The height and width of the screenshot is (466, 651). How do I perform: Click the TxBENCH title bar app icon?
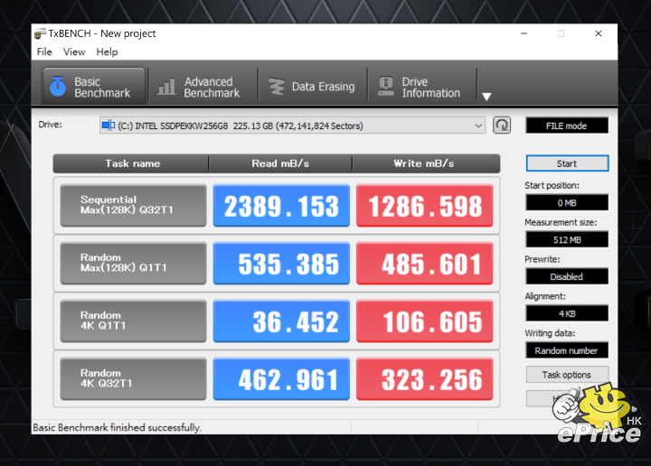[40, 33]
